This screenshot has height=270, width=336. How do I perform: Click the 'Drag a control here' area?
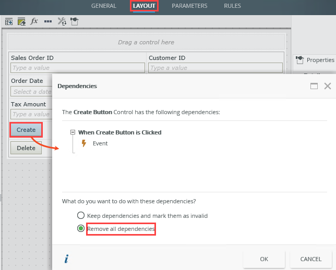click(x=146, y=42)
